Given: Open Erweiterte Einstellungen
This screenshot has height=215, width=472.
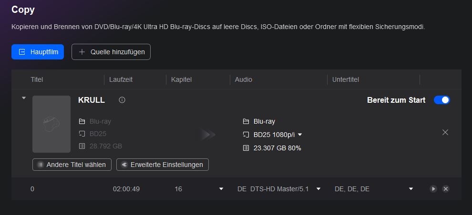Looking at the screenshot, I should tap(163, 165).
